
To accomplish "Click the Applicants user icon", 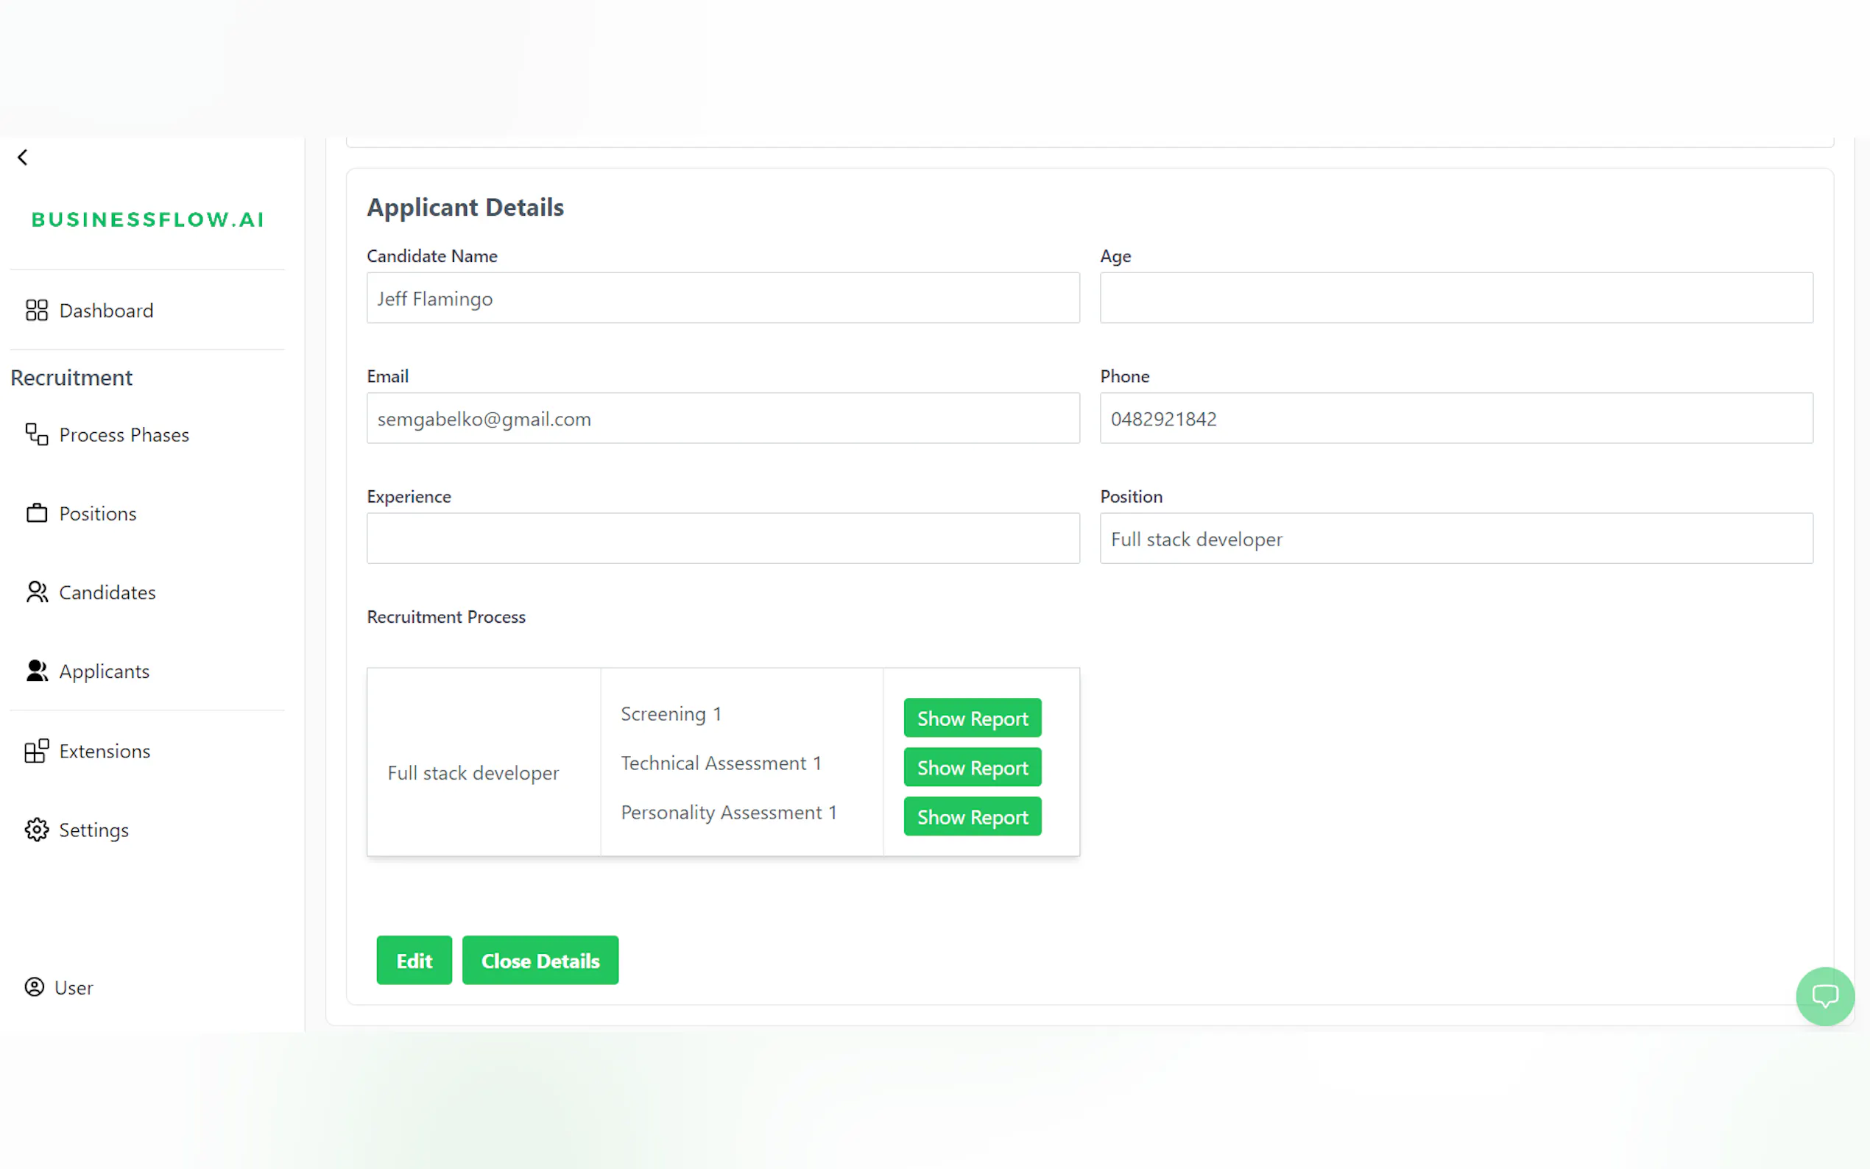I will pyautogui.click(x=36, y=671).
